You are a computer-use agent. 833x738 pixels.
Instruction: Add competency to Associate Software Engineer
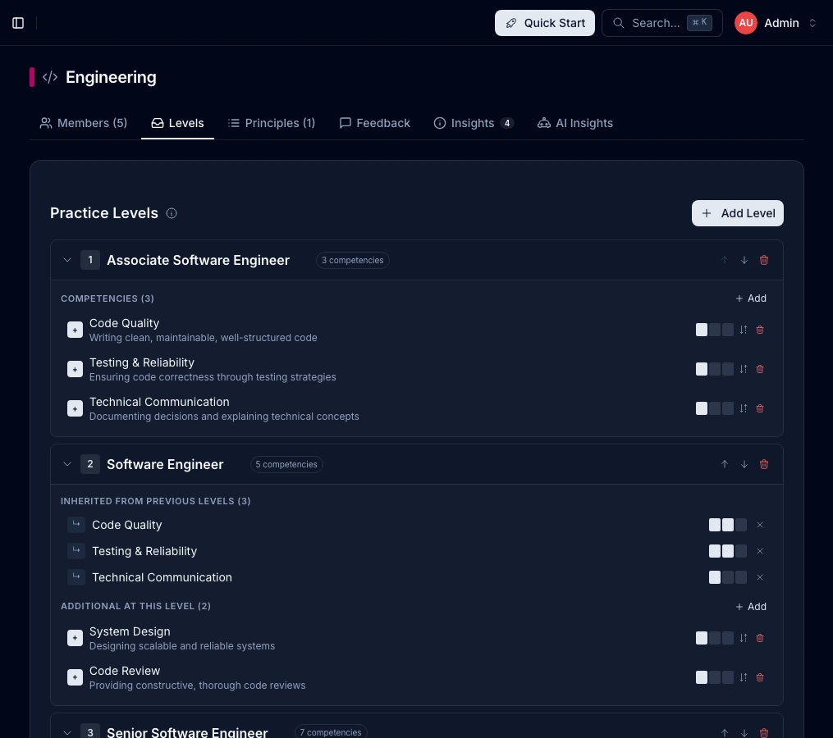point(751,298)
